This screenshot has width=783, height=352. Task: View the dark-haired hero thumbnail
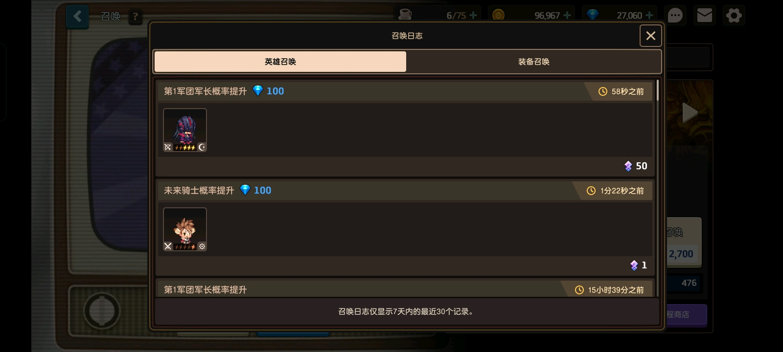(x=185, y=130)
